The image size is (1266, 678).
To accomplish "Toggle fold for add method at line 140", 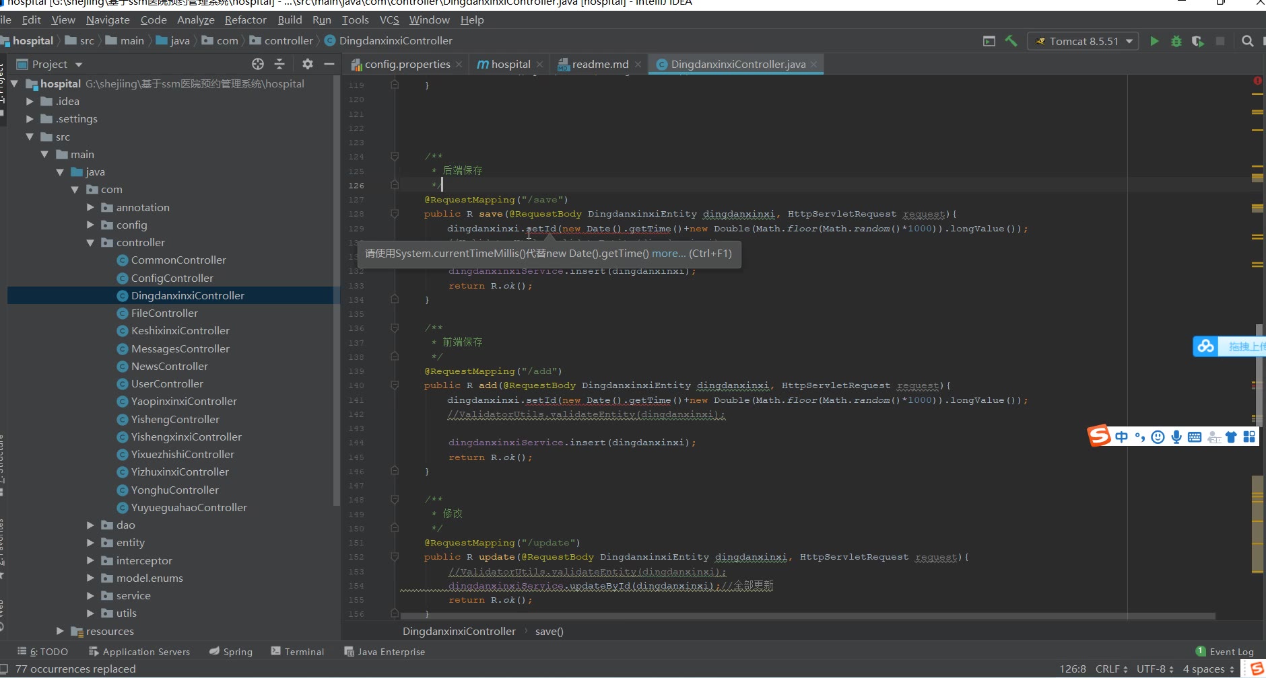I will pos(395,385).
